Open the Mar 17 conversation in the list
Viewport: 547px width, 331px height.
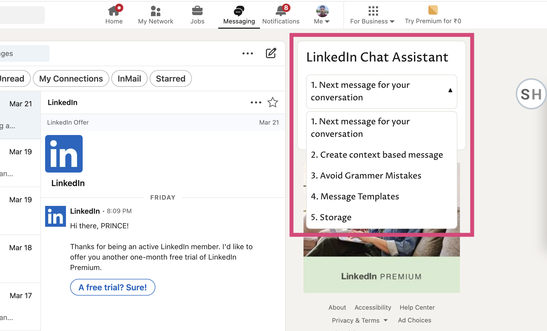pos(20,307)
